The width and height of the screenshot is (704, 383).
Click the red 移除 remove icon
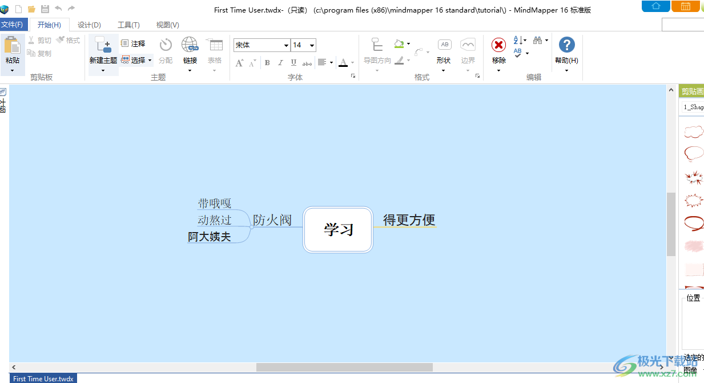tap(498, 45)
